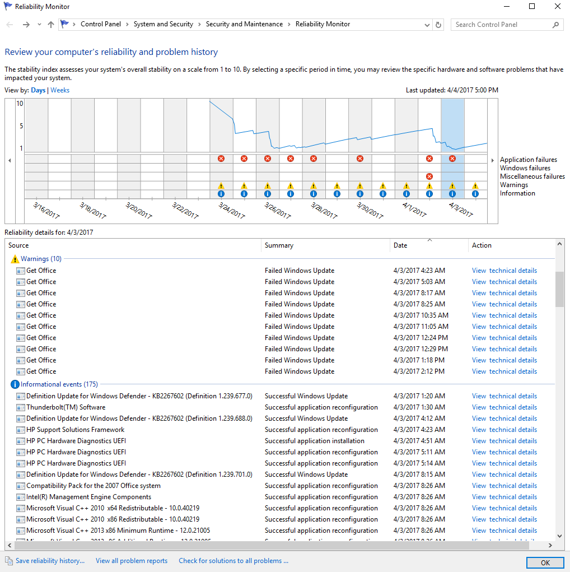Click the information icon for 4/1/2017
This screenshot has width=570, height=572.
407,194
